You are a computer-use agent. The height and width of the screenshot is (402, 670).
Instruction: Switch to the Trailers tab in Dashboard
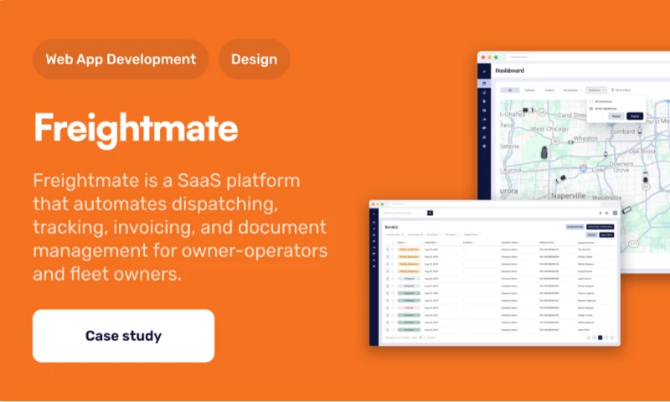[549, 90]
